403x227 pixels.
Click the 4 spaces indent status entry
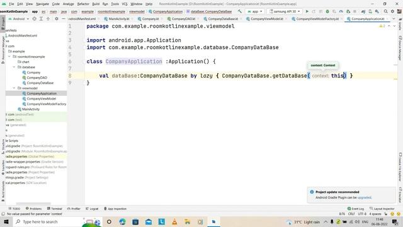click(375, 214)
